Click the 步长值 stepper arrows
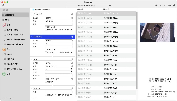The image size is (177, 101). click(x=72, y=72)
